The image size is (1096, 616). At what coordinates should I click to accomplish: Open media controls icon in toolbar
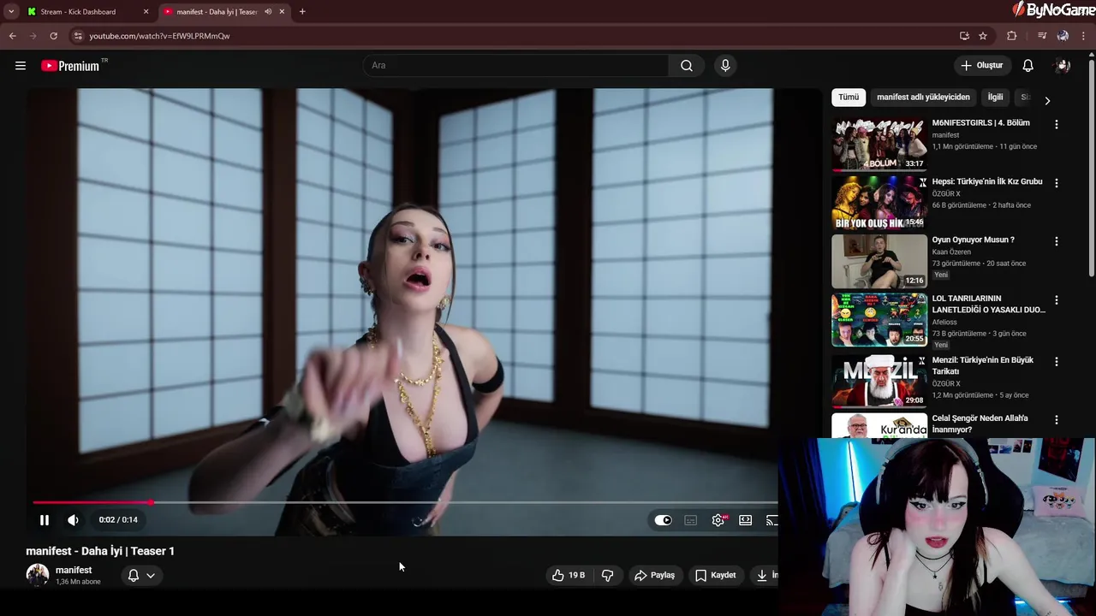[1042, 36]
